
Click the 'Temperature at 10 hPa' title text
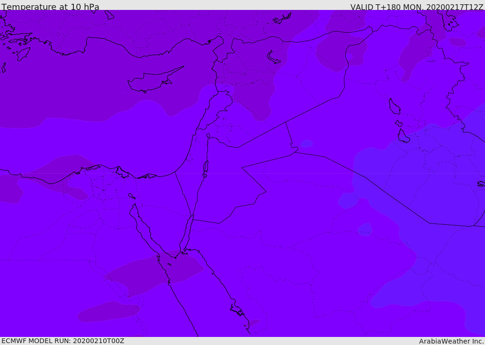[x=50, y=7]
